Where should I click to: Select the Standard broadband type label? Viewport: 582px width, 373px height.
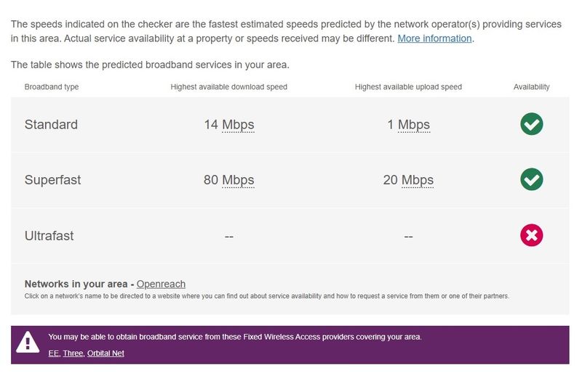click(x=51, y=125)
